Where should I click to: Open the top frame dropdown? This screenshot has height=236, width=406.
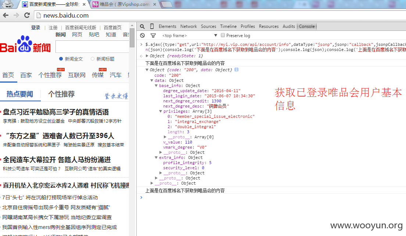pos(189,36)
